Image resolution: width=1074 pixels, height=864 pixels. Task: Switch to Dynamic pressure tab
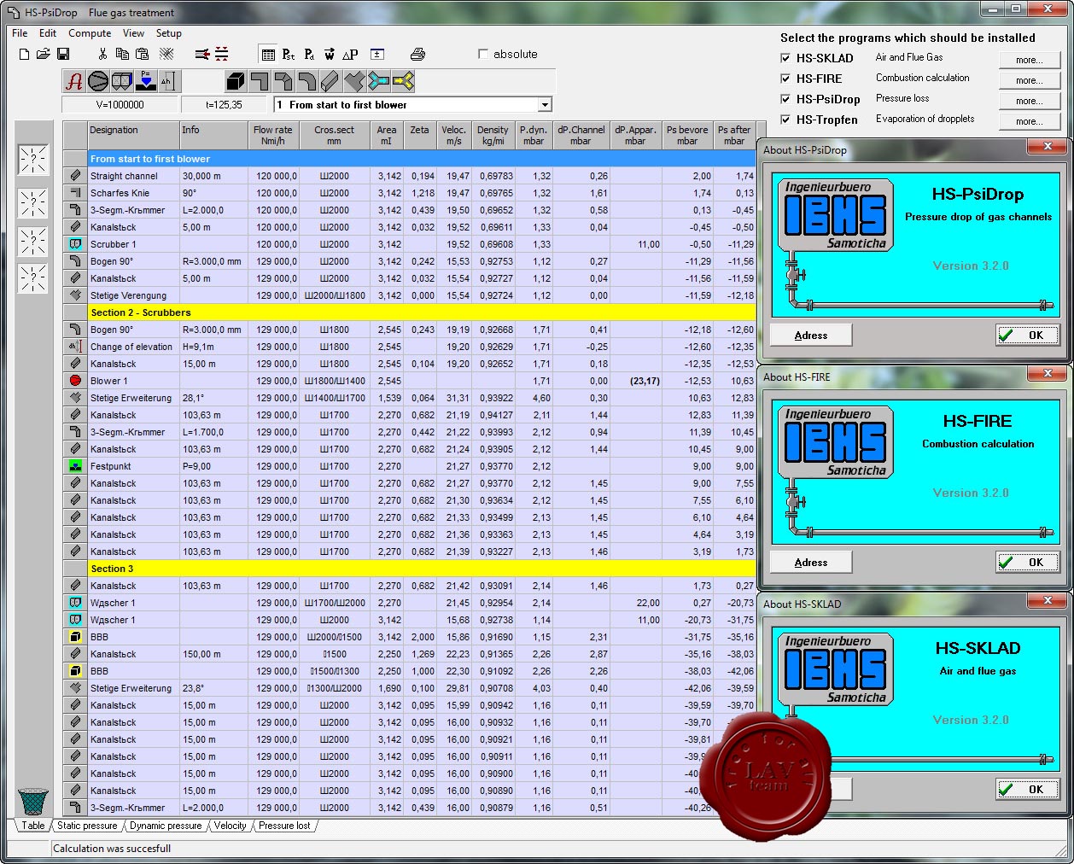(x=166, y=826)
